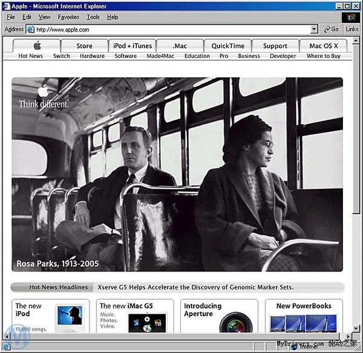Open the Made4Mac sub-link
This screenshot has width=363, height=353.
[160, 56]
